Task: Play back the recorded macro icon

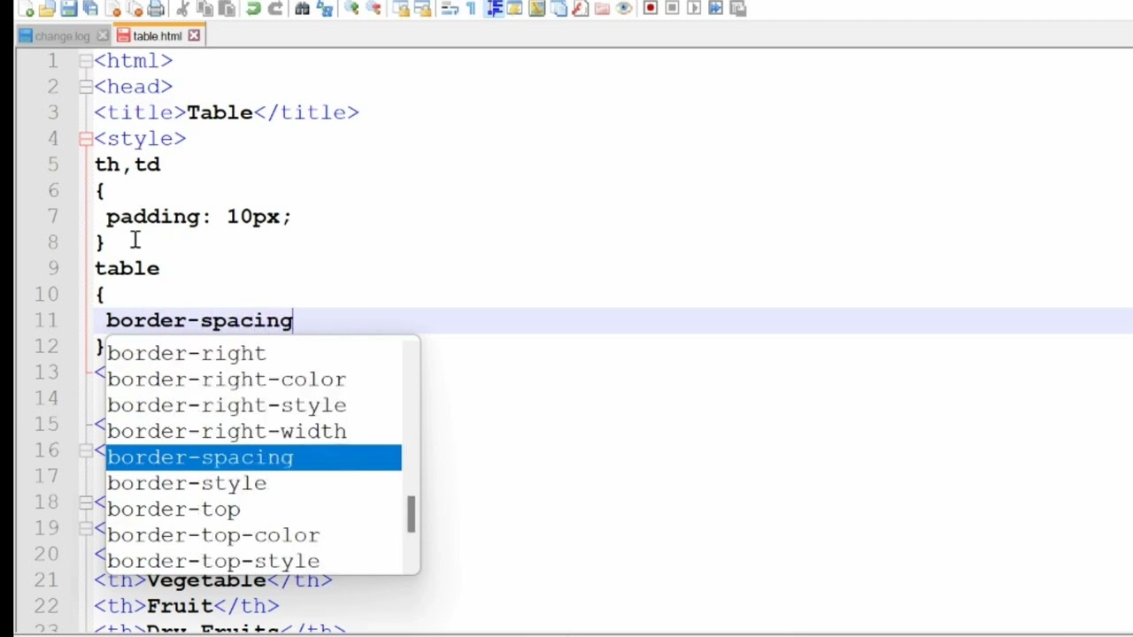Action: [693, 9]
